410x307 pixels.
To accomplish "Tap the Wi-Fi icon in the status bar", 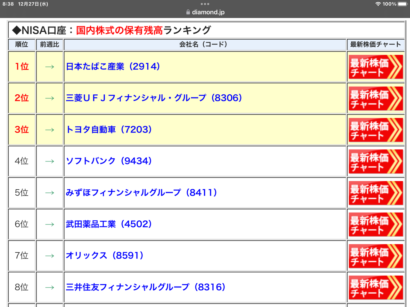I will 378,4.
